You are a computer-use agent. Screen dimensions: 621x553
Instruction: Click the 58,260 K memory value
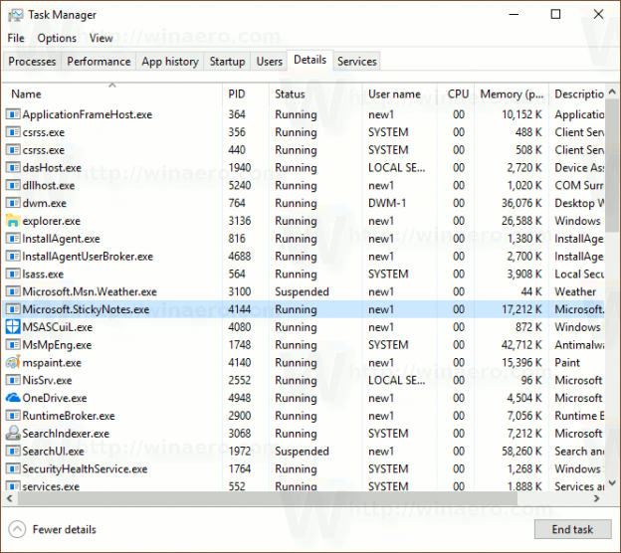521,452
